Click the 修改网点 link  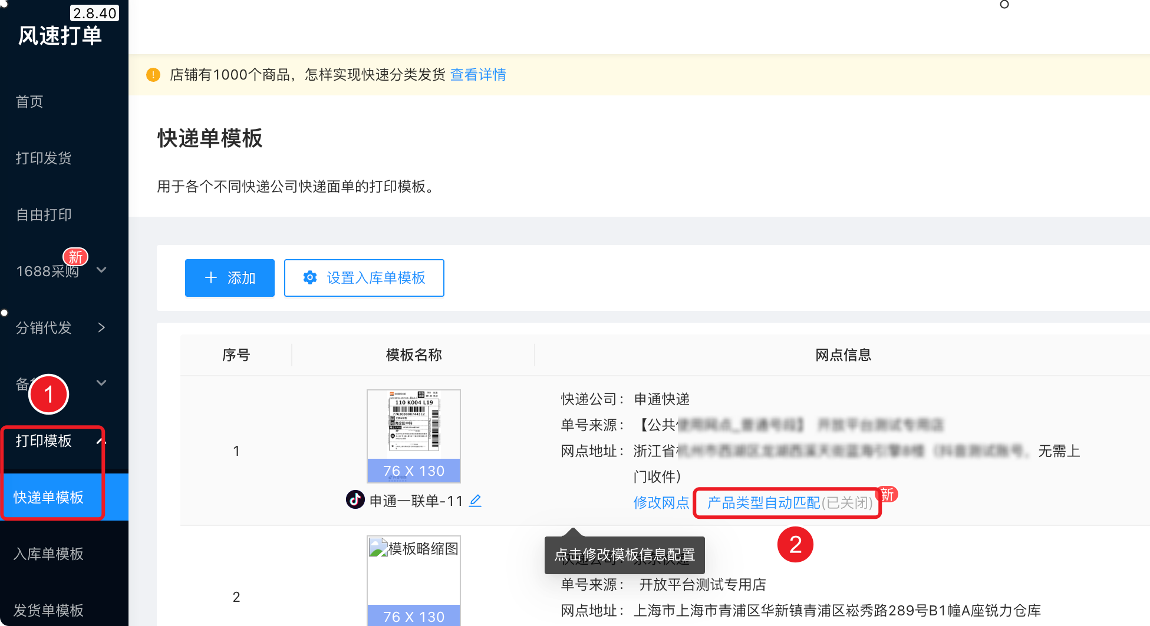[661, 502]
